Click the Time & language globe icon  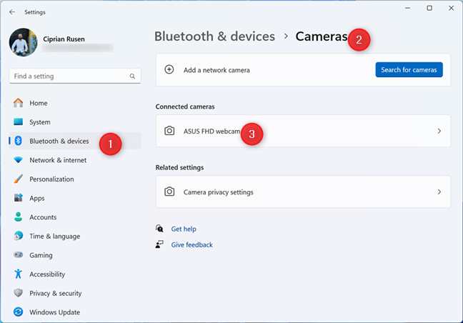coord(19,236)
